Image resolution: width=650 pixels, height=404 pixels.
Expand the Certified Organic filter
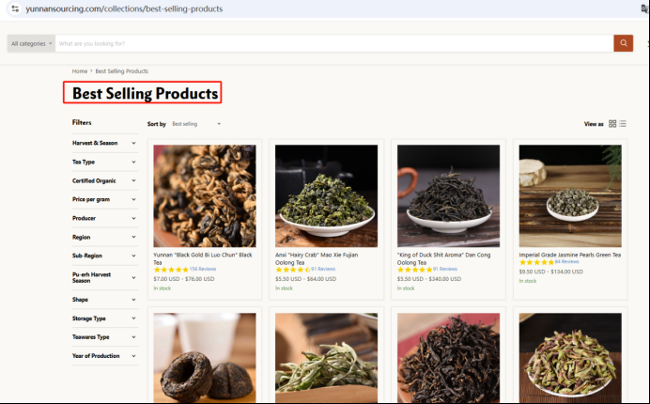coord(104,180)
